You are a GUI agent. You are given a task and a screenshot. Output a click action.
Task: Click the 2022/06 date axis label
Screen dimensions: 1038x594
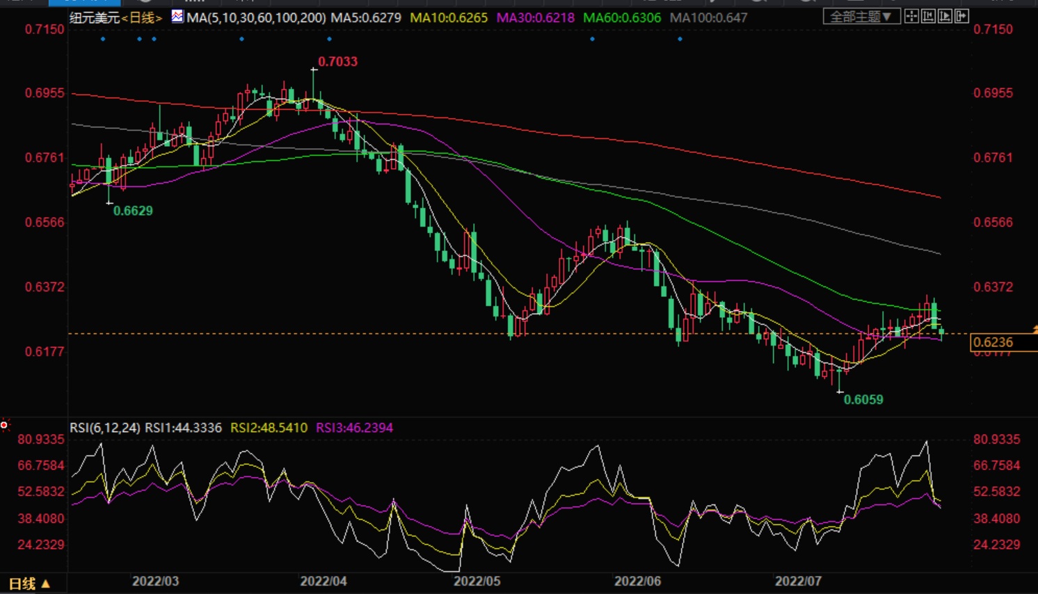(637, 581)
